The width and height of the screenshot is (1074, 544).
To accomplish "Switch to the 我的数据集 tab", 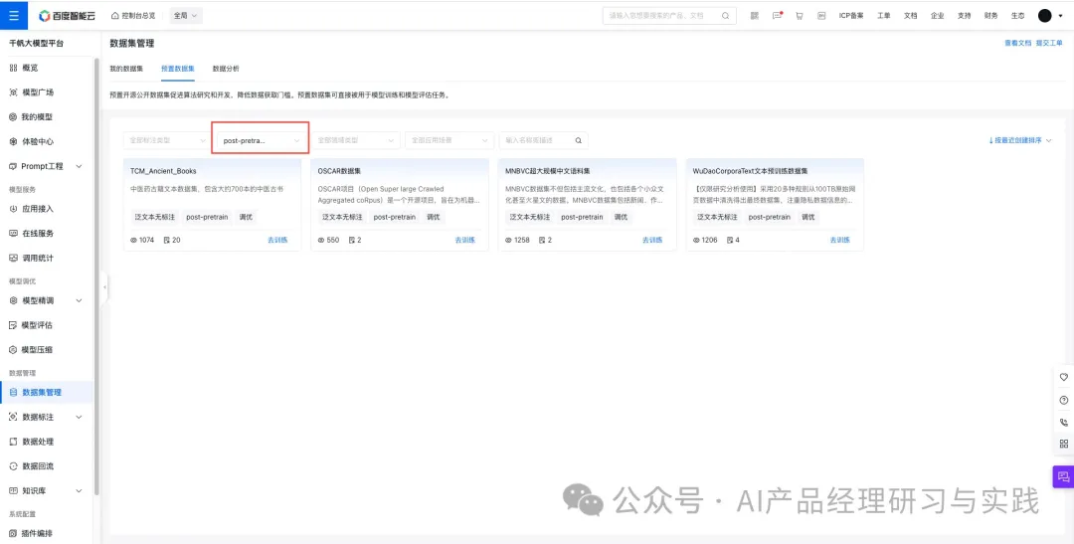I will click(126, 69).
